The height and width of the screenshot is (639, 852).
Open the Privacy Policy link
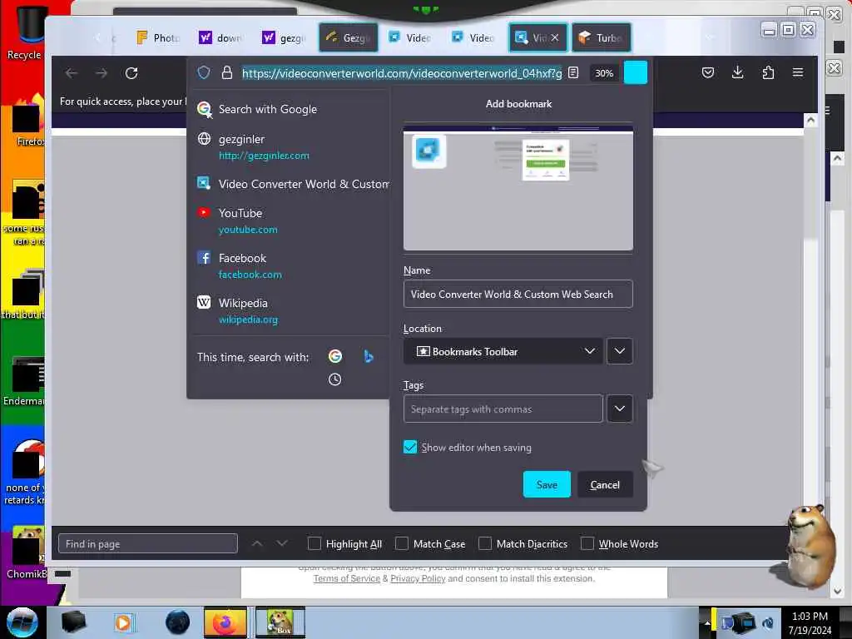[418, 579]
